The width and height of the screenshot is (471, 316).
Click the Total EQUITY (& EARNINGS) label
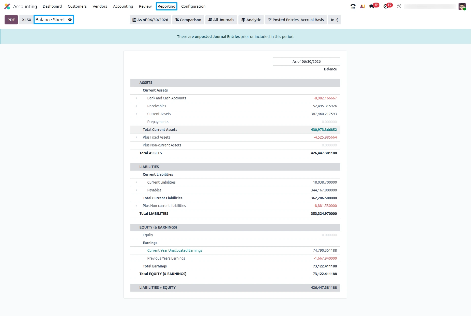pos(163,274)
